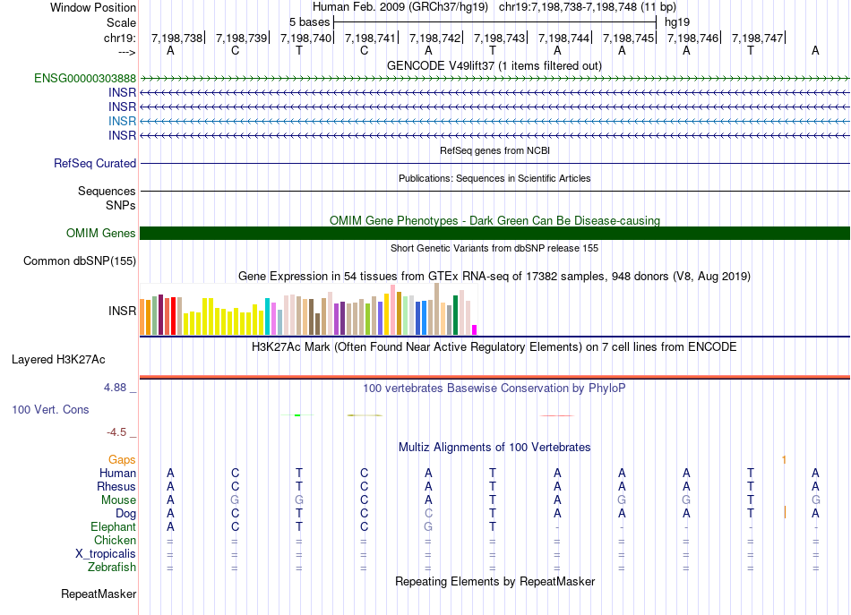Viewport: 851px width, 615px height.
Task: Select the Zebrafish species label
Action: [x=112, y=568]
